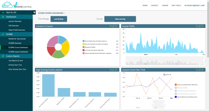Click the Show all zoom-out icon
The image size is (209, 111).
tap(164, 75)
